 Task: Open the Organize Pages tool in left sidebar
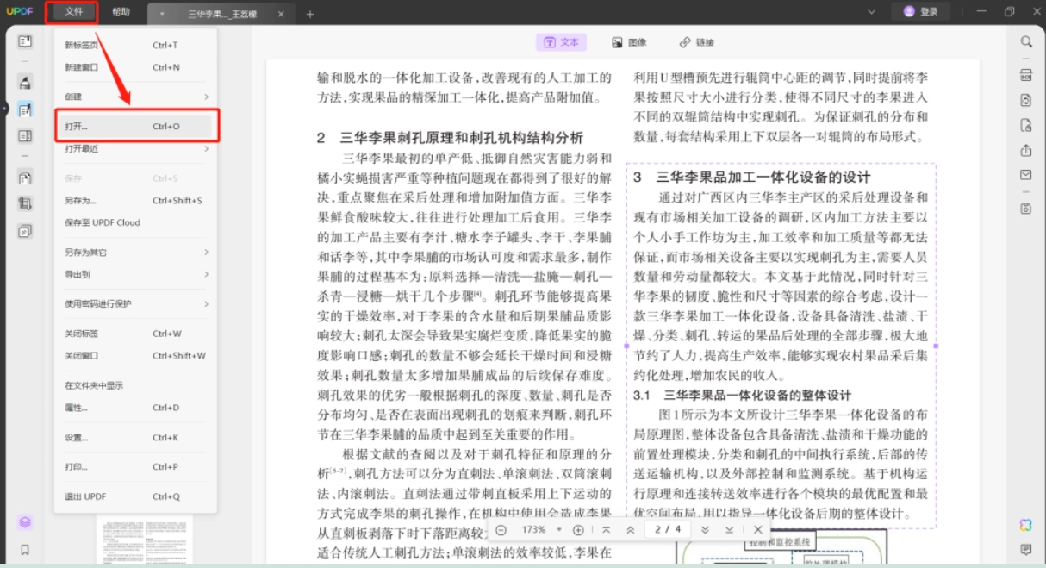[25, 178]
